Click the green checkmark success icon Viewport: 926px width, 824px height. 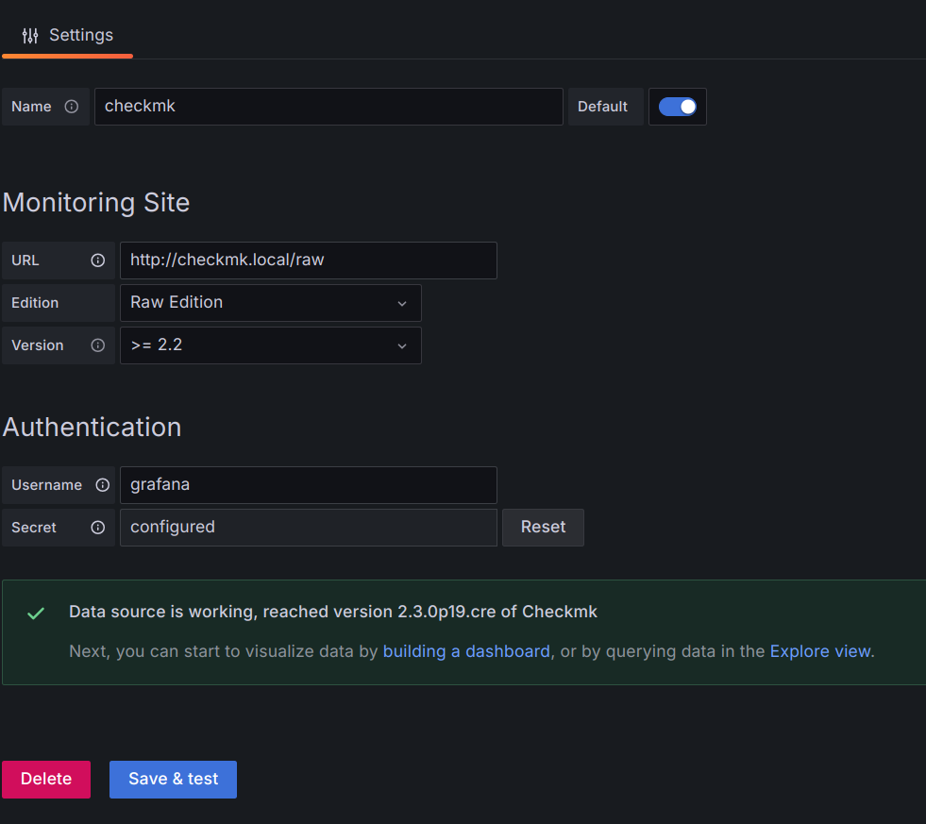(x=35, y=613)
